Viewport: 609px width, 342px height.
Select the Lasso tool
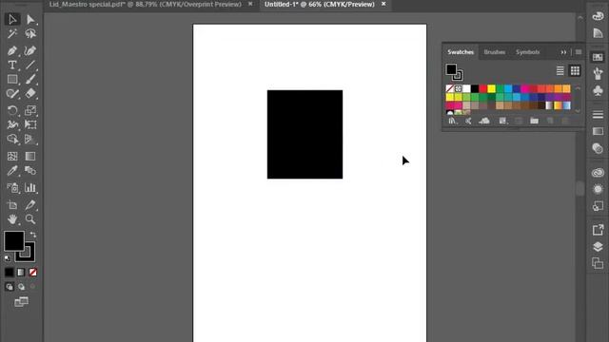pos(30,34)
